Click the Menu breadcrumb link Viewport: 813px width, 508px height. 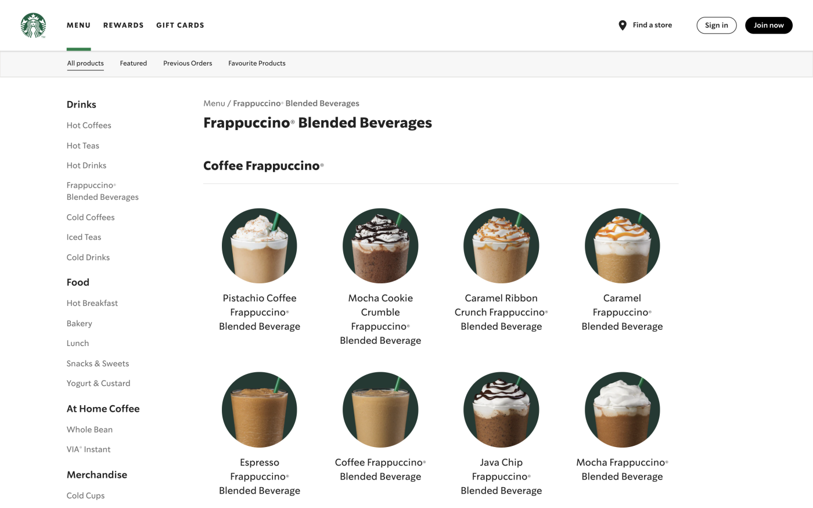coord(214,103)
